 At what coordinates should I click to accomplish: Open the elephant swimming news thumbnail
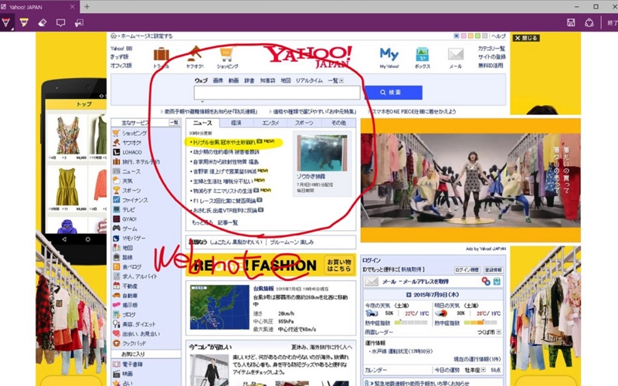coord(322,153)
